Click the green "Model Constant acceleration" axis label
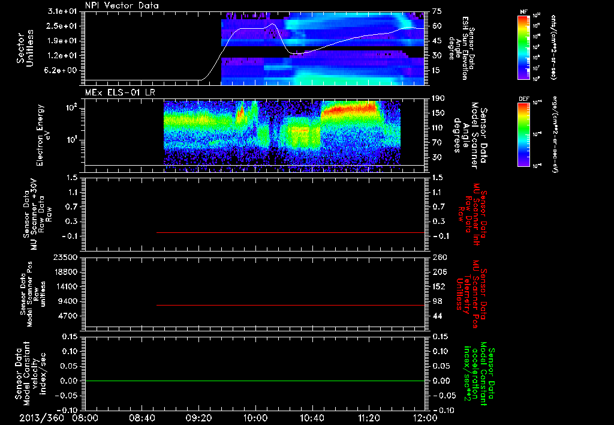Image resolution: width=614 pixels, height=425 pixels. pos(479,373)
